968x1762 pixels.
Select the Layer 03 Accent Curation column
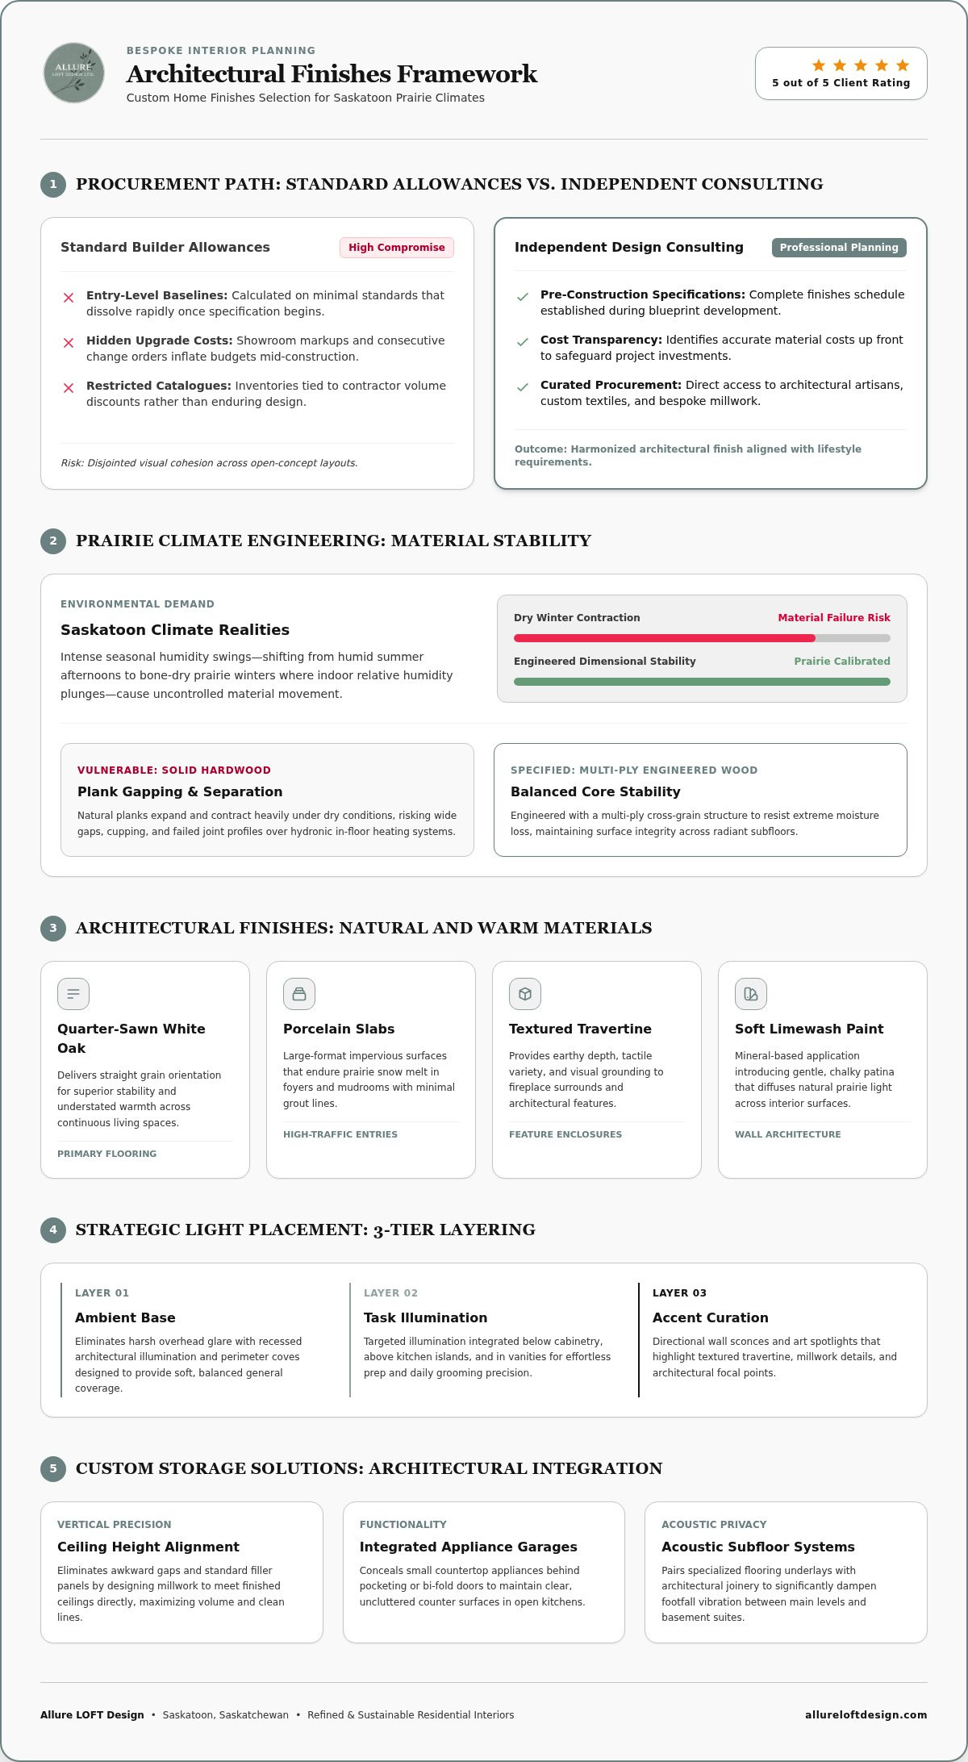click(775, 1339)
